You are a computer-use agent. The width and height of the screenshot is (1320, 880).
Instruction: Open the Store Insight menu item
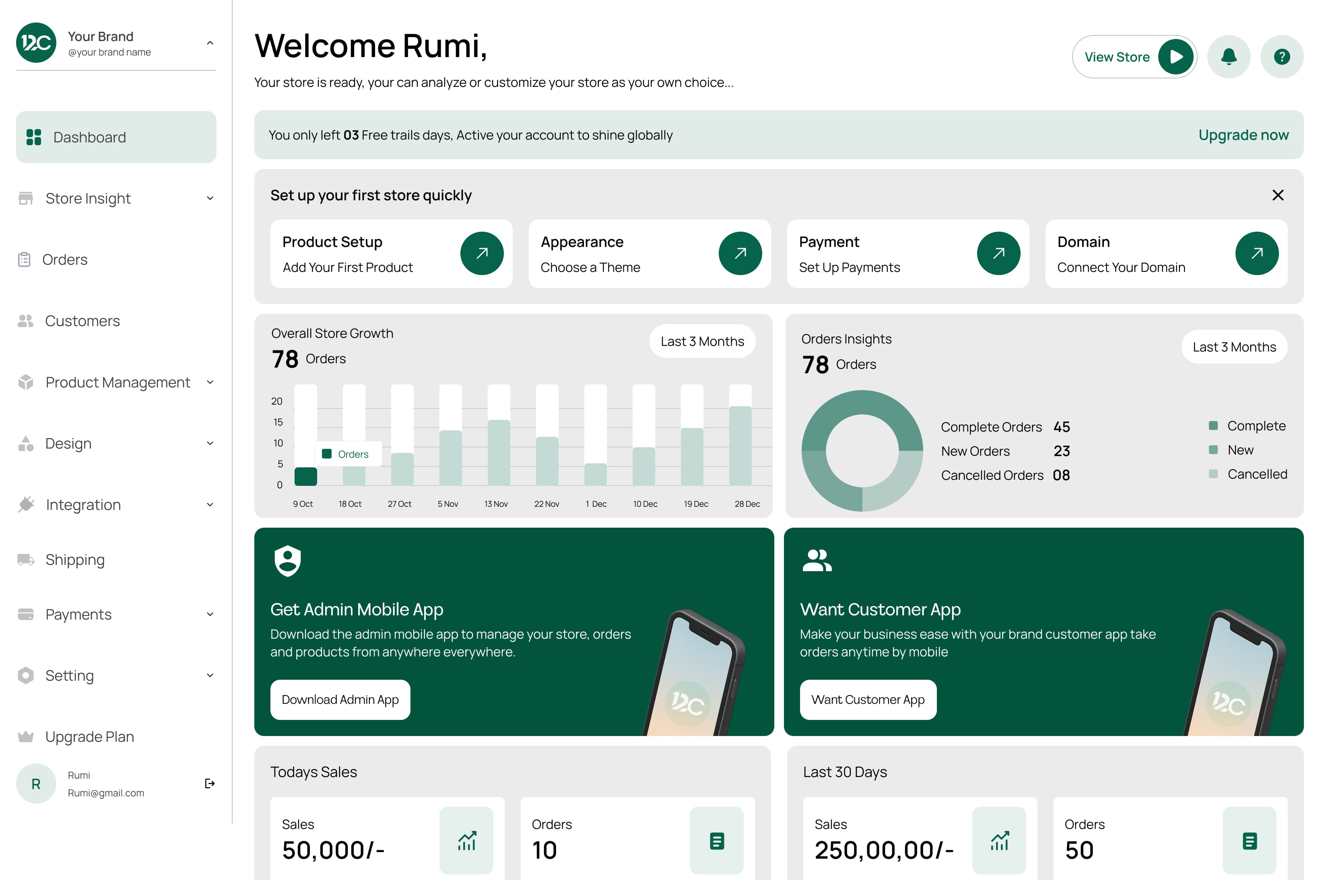(x=115, y=198)
